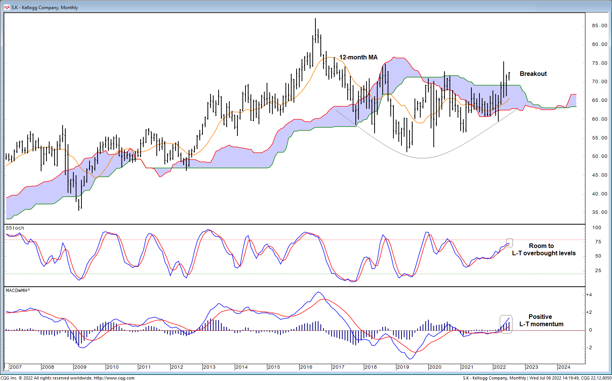This screenshot has width=612, height=381.
Task: Click the 50.00 price axis label
Action: tap(600, 156)
